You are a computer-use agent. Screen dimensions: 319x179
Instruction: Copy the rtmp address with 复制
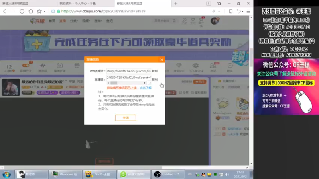click(155, 71)
